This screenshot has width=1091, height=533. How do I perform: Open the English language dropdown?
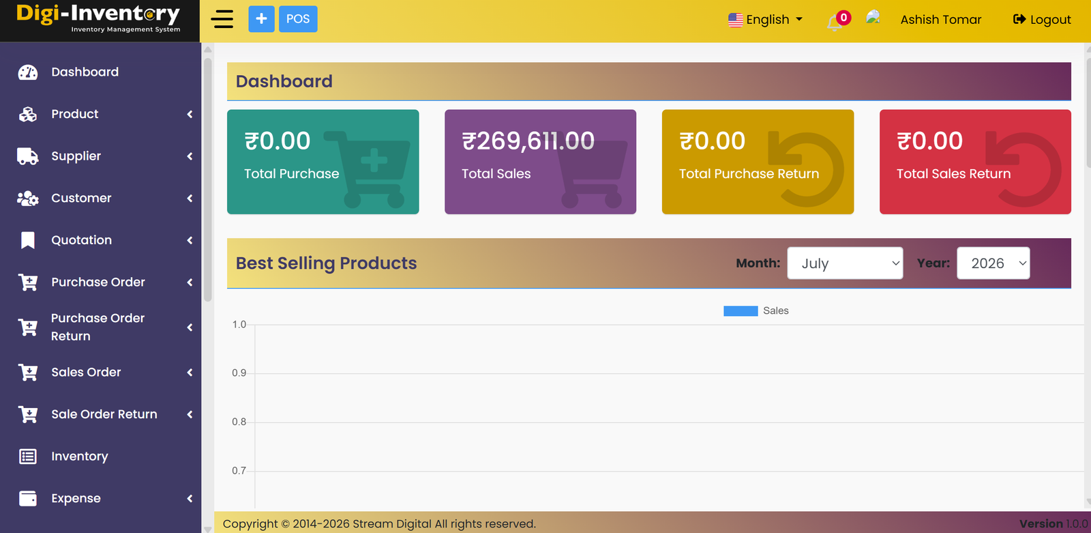(766, 20)
